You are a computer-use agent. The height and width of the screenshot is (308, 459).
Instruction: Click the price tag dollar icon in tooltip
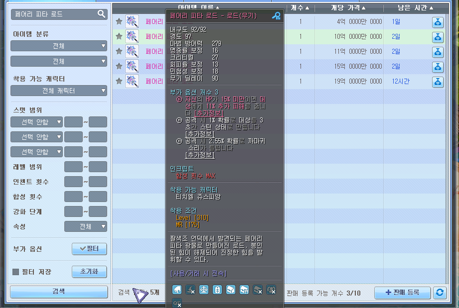tap(217, 290)
